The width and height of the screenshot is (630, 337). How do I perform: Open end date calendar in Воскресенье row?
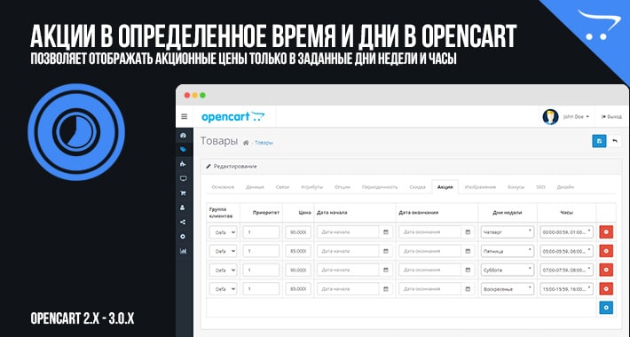click(x=468, y=289)
